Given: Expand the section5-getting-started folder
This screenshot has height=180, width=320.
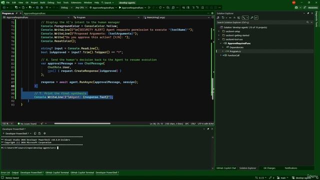Looking at the screenshot, I should (x=219, y=35).
